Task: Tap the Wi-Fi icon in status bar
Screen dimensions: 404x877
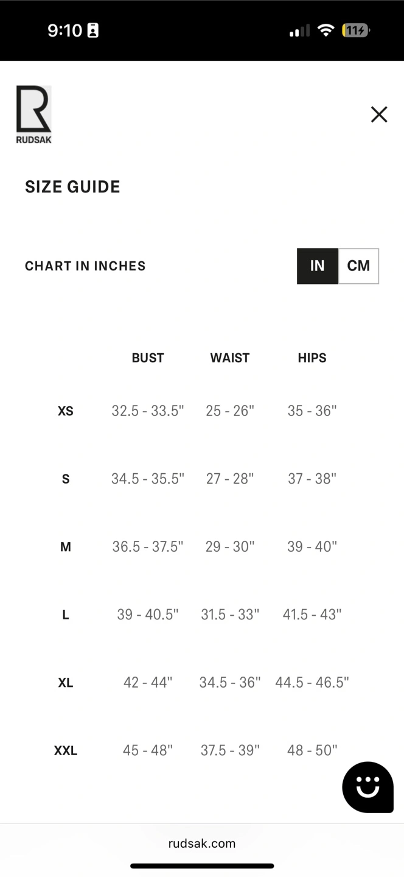Action: [326, 30]
